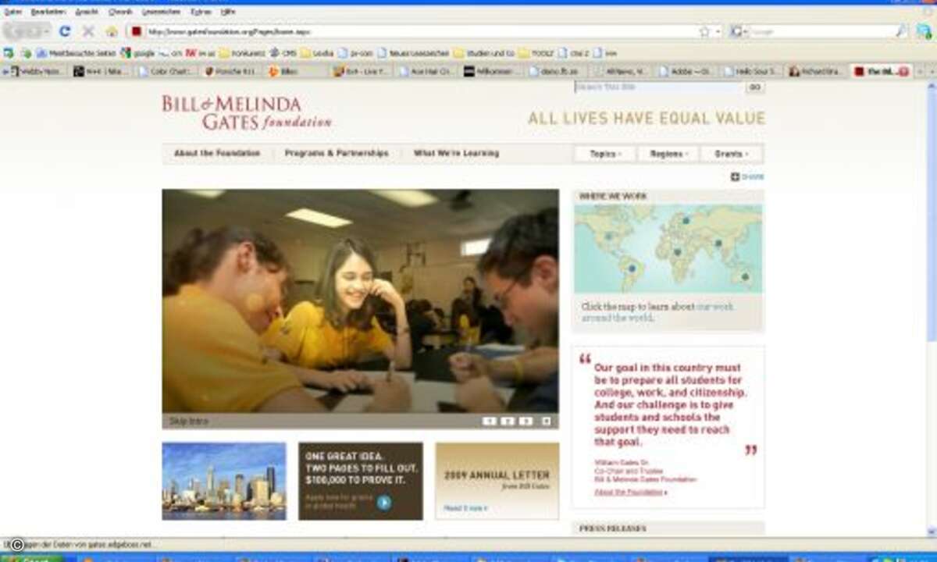Open the 'Neues Lesezeichen' bookmark
The width and height of the screenshot is (937, 562).
(415, 53)
